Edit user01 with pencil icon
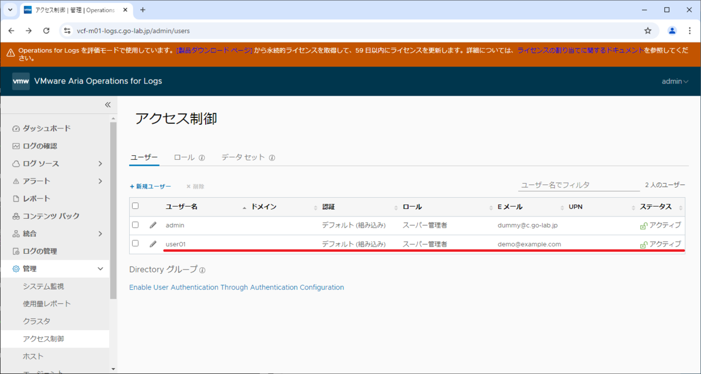The width and height of the screenshot is (701, 374). tap(153, 244)
